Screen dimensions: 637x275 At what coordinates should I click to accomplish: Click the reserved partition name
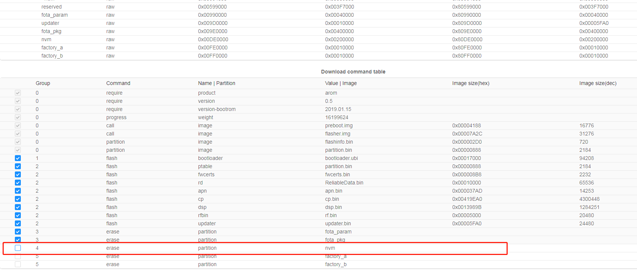[x=52, y=7]
